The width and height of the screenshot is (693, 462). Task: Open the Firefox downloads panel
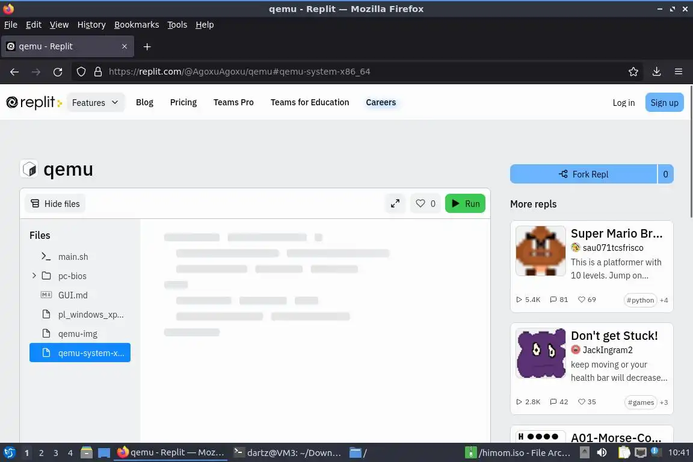[656, 72]
